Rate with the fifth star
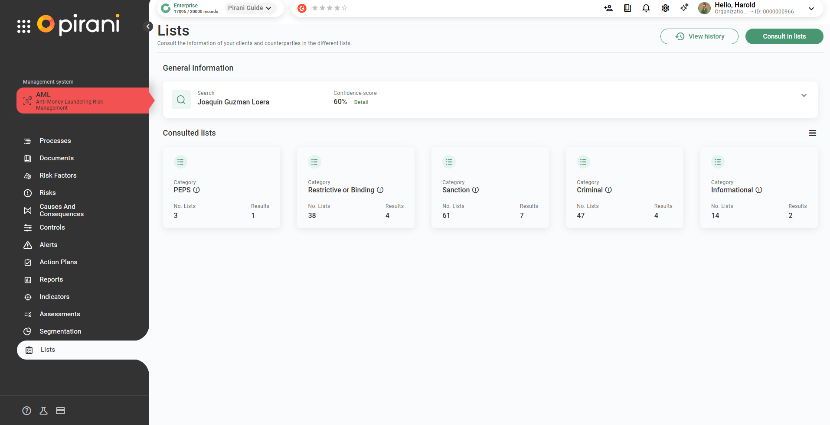This screenshot has height=425, width=830. pos(344,8)
